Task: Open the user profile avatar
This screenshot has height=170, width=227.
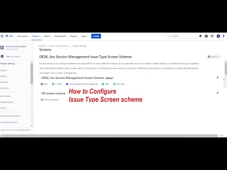Action: click(x=218, y=36)
